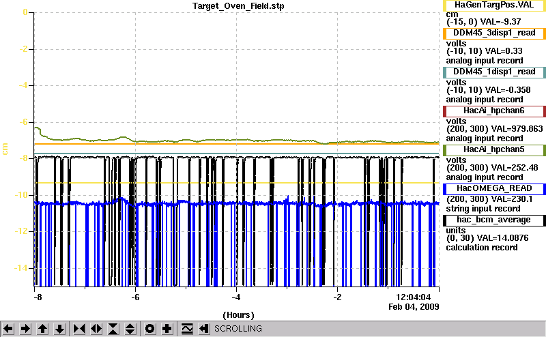The height and width of the screenshot is (337, 546).
Task: Click the 'calculation record' description
Action: 482,248
